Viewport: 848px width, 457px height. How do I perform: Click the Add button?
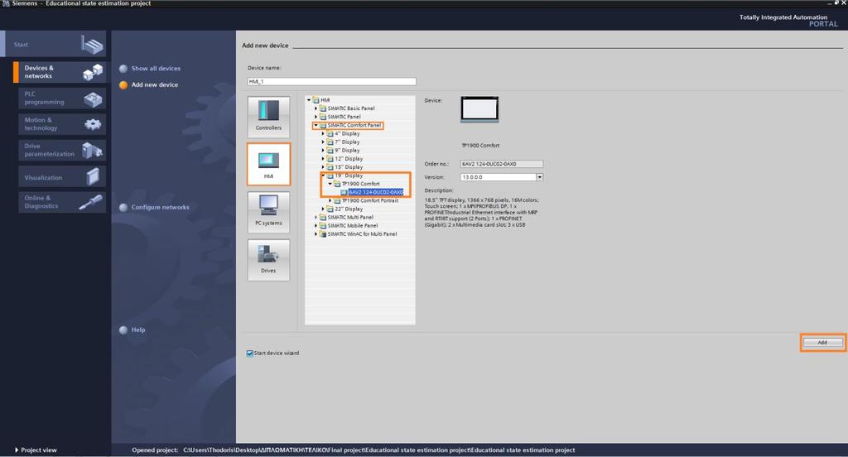pos(822,343)
